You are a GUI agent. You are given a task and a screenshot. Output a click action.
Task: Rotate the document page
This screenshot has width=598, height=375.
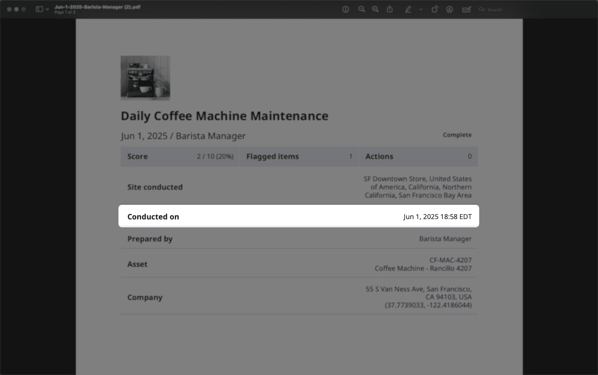tap(435, 10)
